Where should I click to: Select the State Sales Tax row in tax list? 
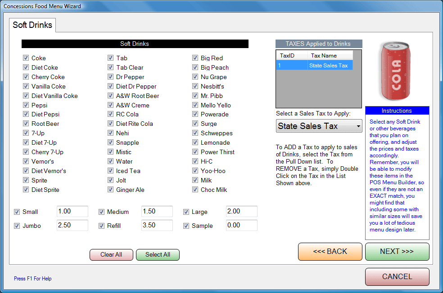coord(314,66)
